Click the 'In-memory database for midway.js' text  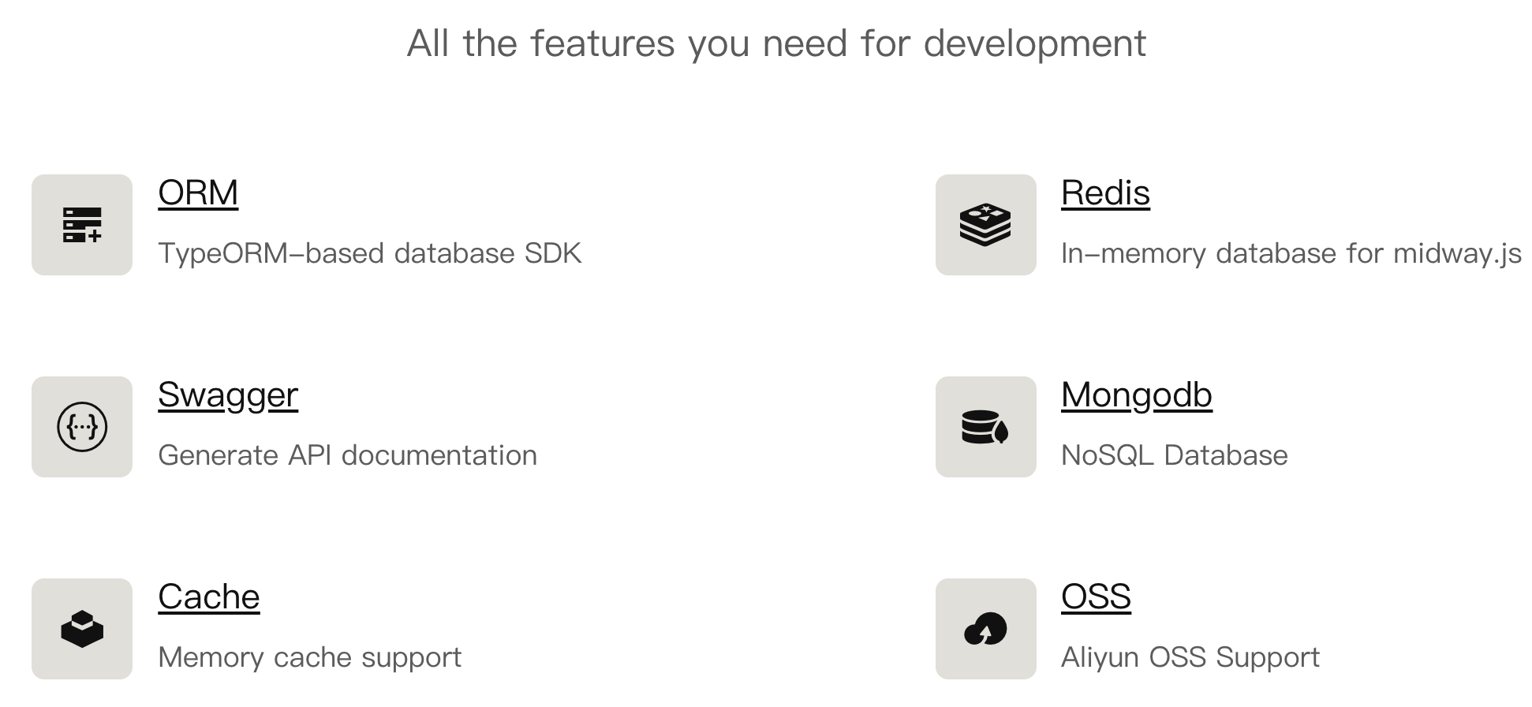(1291, 253)
